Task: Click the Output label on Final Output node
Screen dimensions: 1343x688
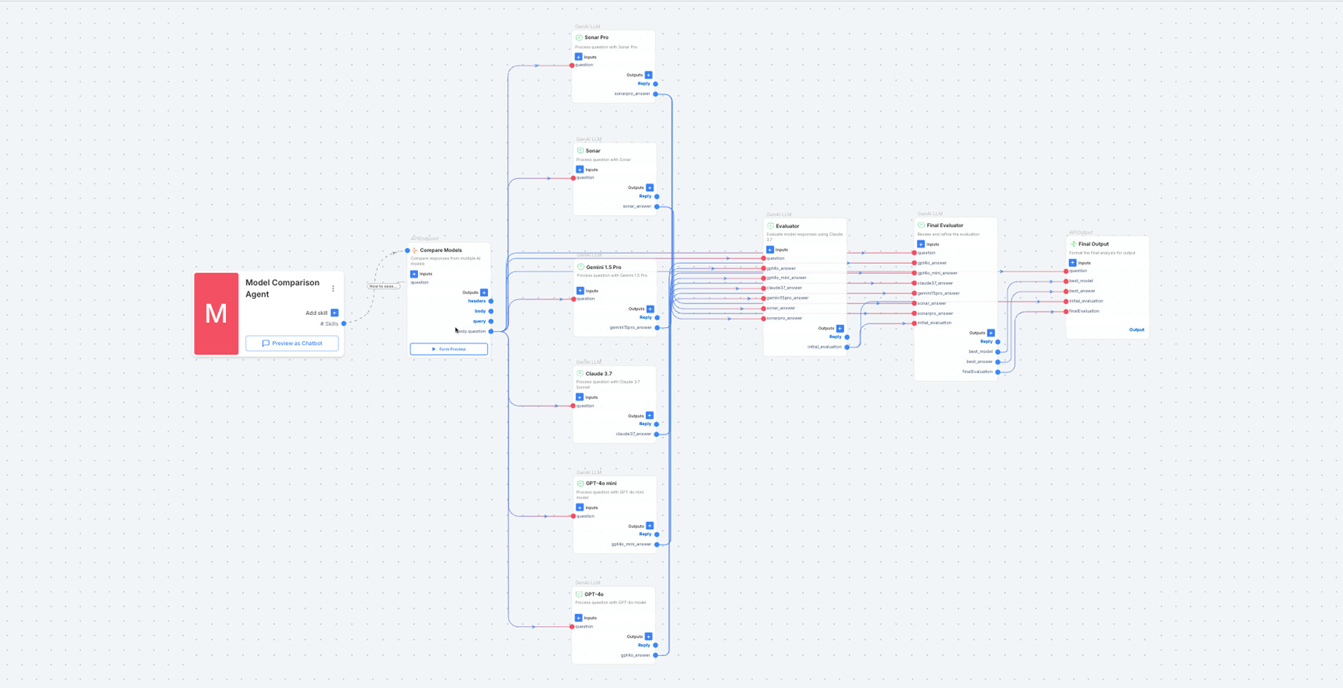Action: [1137, 330]
